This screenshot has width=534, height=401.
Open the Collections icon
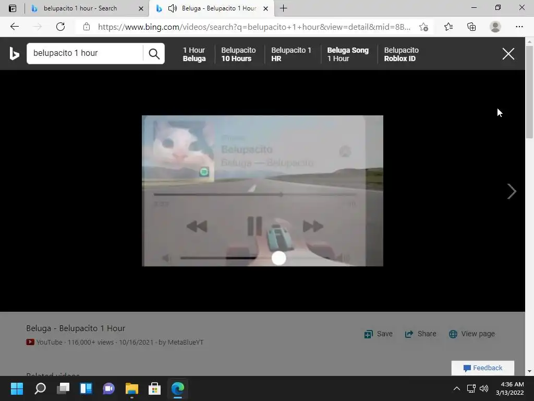[471, 27]
